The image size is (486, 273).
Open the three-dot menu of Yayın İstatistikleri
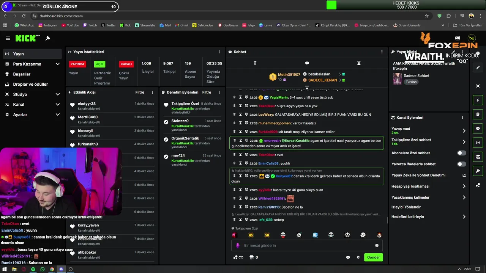point(219,52)
